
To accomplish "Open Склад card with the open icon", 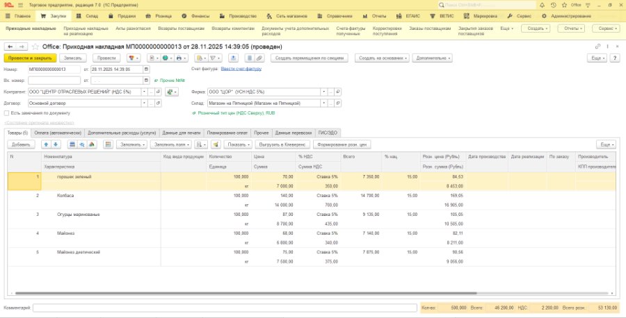I will point(338,103).
